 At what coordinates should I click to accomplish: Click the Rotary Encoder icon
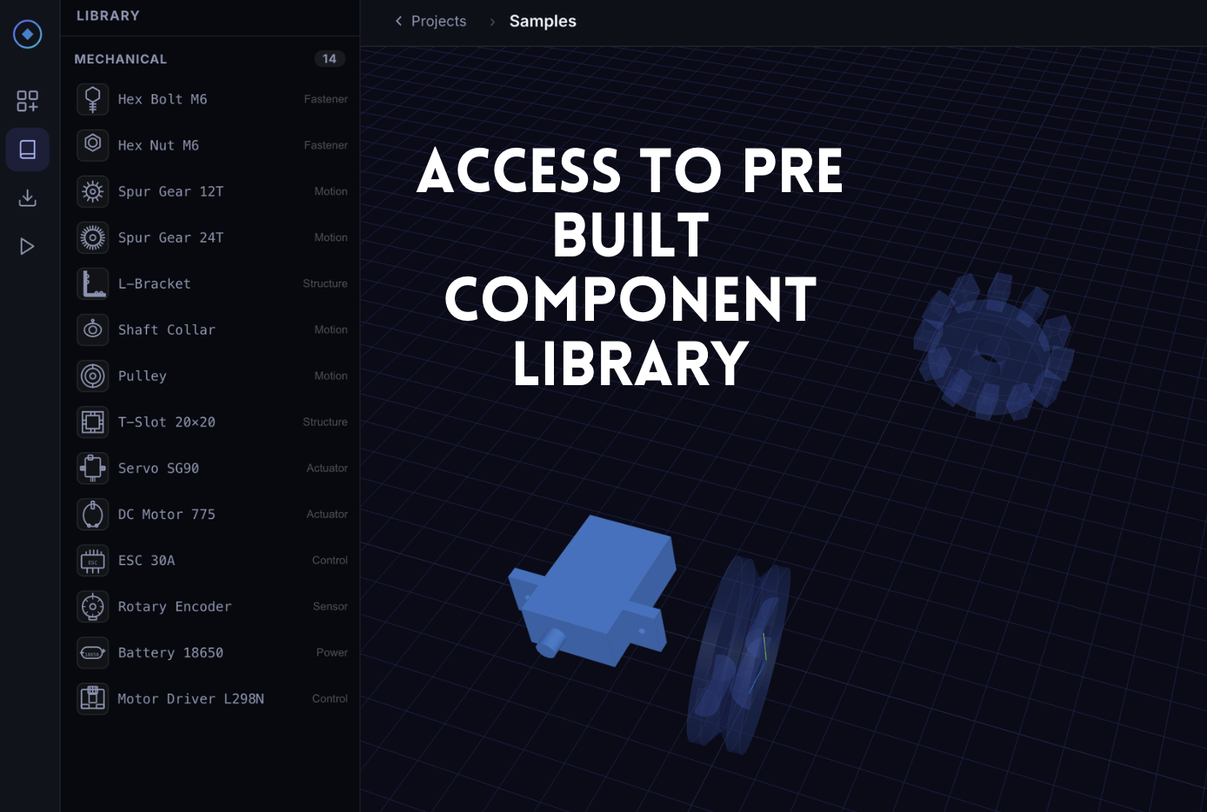coord(93,606)
